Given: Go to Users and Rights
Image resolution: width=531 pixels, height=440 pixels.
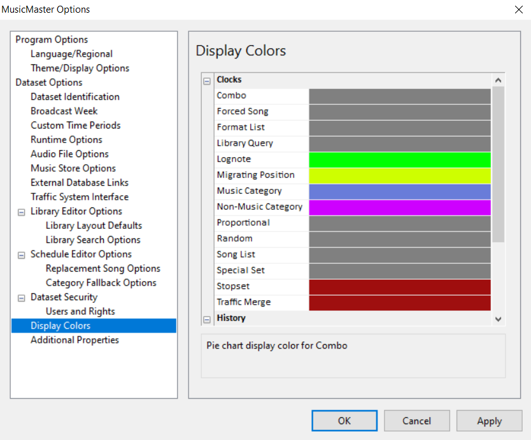Looking at the screenshot, I should pyautogui.click(x=80, y=312).
